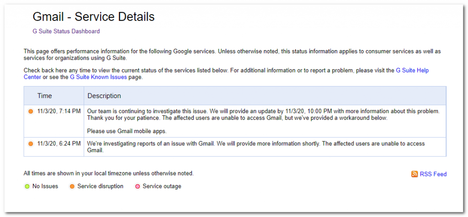Screen dimensions: 468x217
Task: Click the orange status dot for 6:24 PM
Action: [31, 144]
